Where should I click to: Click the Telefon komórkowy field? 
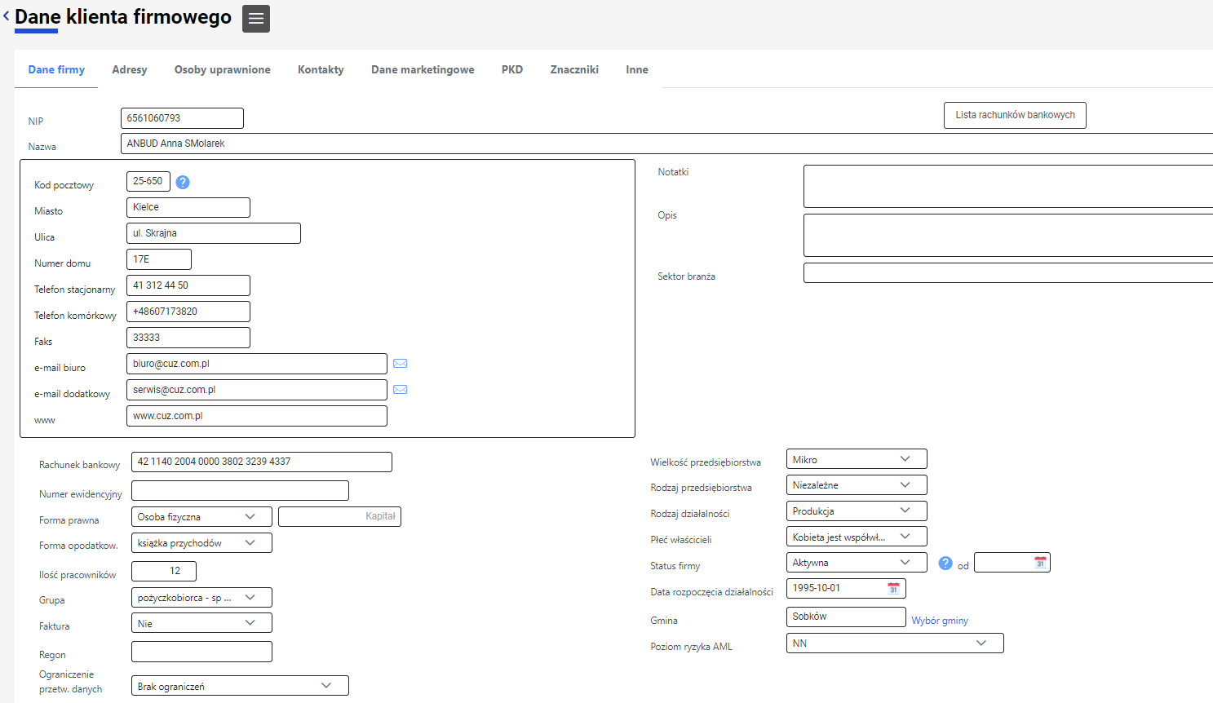pos(188,312)
